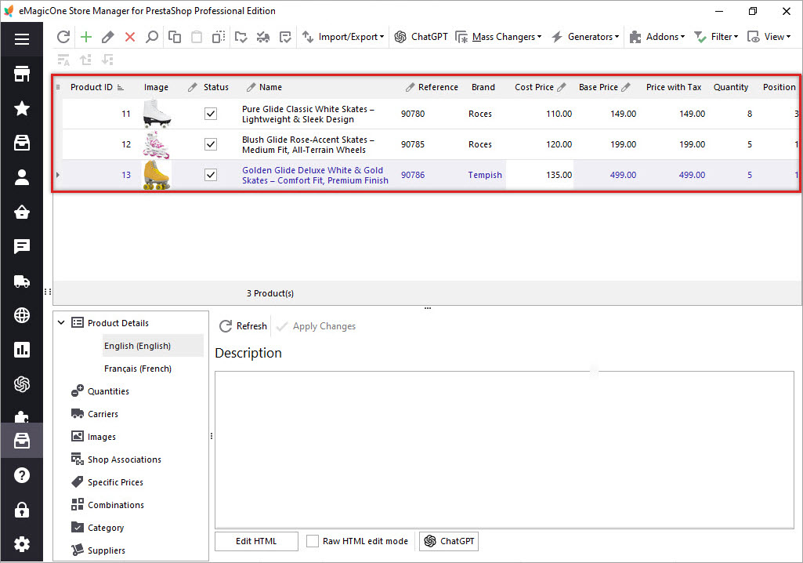
Task: Open the Addons dropdown
Action: [657, 37]
